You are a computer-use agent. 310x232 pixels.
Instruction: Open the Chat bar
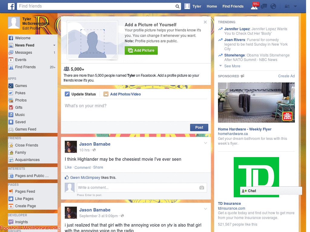271,191
